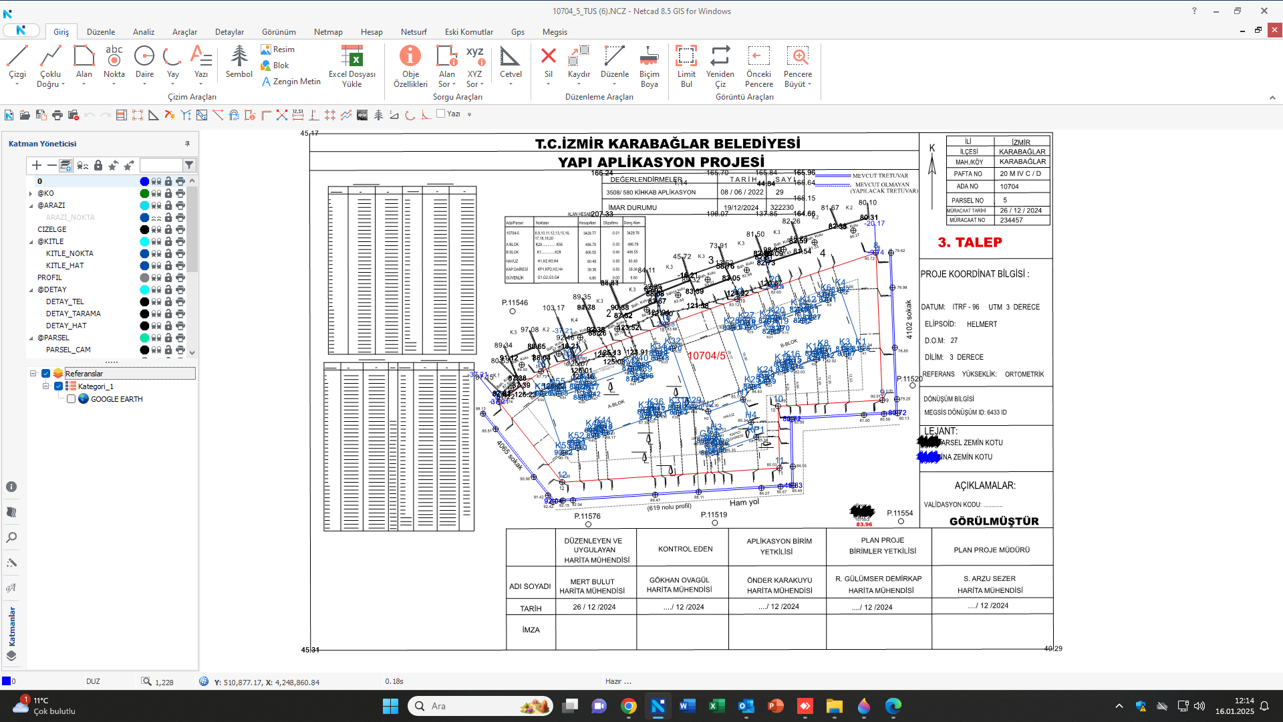Click the blue color swatch of layer 0

coord(144,182)
